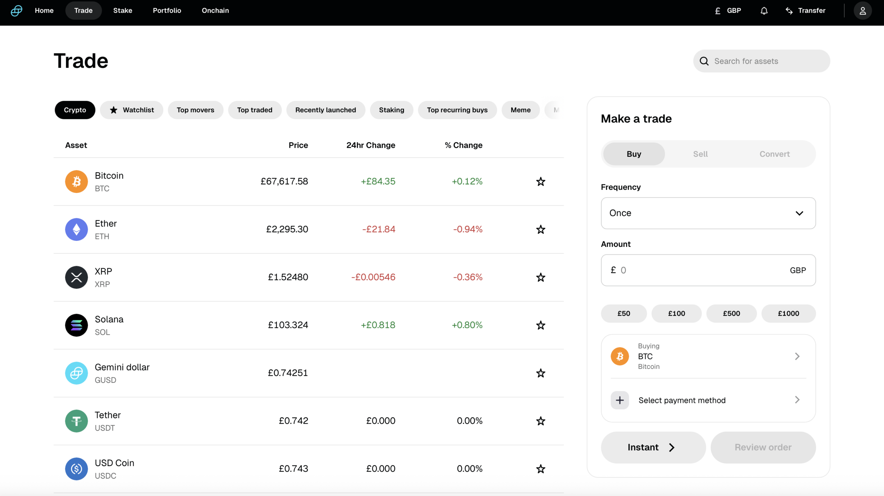Viewport: 884px width, 496px height.
Task: Open the Frequency dropdown showing Once
Action: [x=708, y=213]
